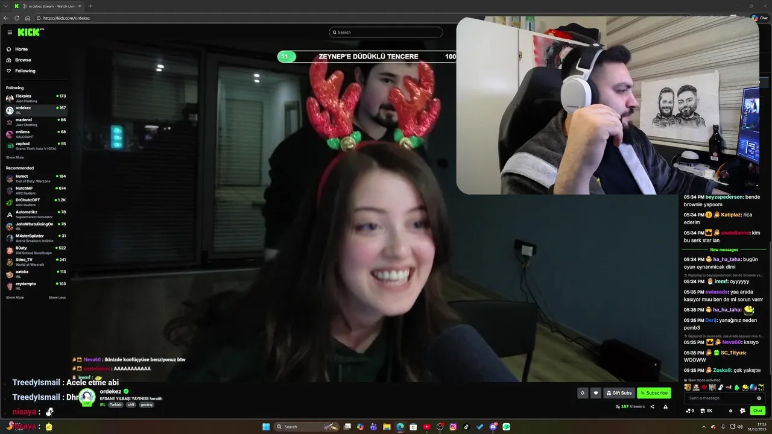Expand Recommended list with Show More
The height and width of the screenshot is (434, 772).
15,297
